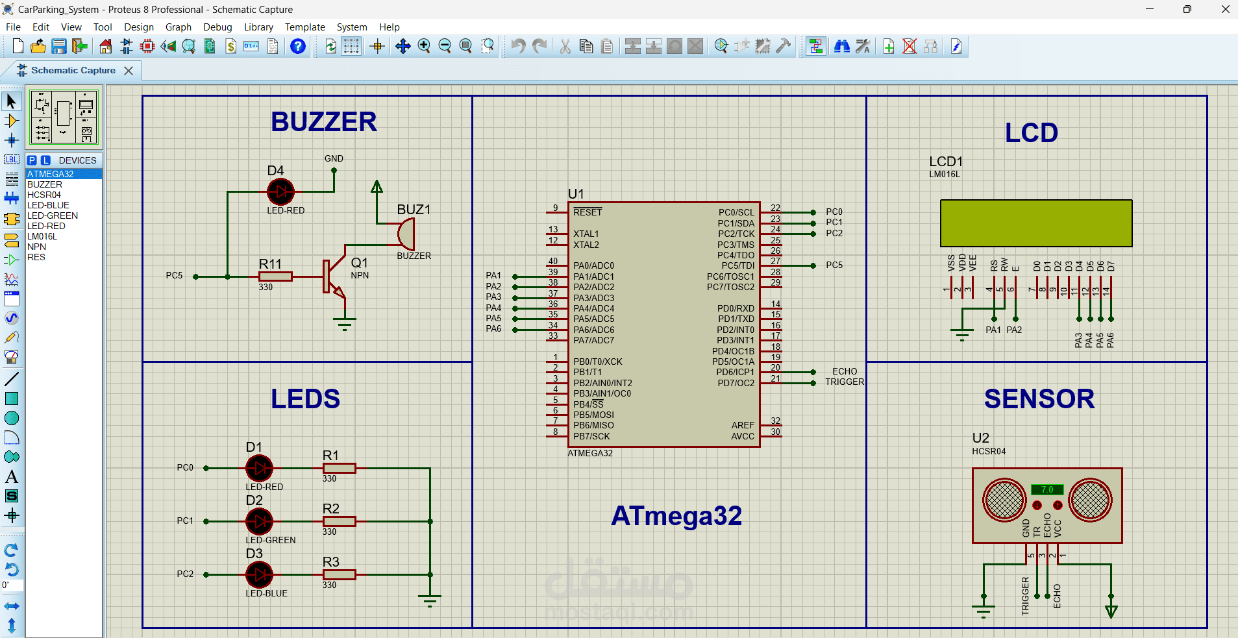Close project via door-arrow icon
This screenshot has height=638, width=1238.
[x=80, y=46]
